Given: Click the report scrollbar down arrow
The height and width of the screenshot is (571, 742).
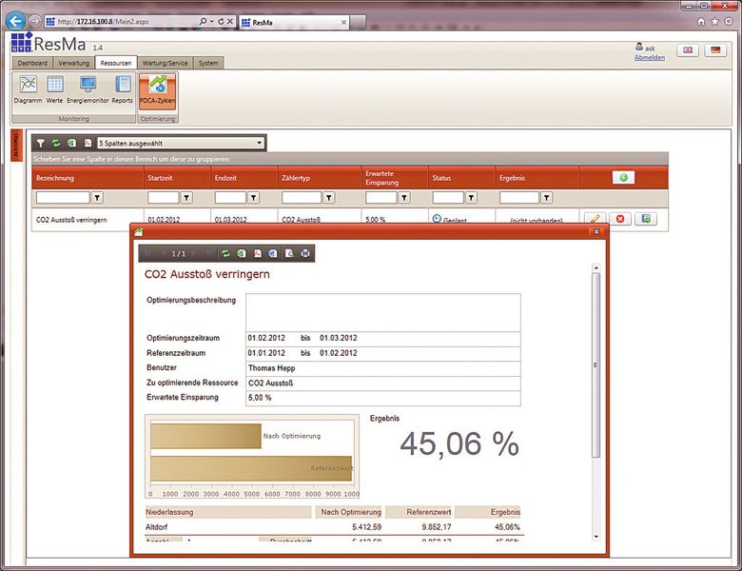Looking at the screenshot, I should 596,537.
